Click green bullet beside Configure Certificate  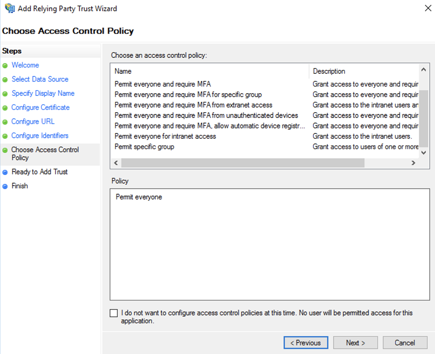pos(5,108)
